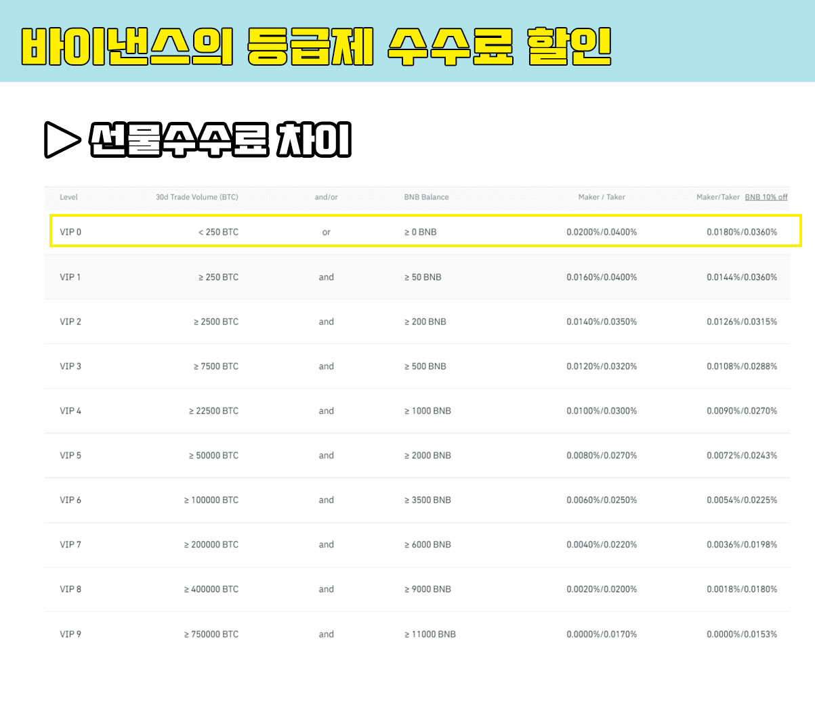Screen dimensions: 815x711
Task: Select the ≥ 500 BNB balance cell
Action: click(425, 366)
